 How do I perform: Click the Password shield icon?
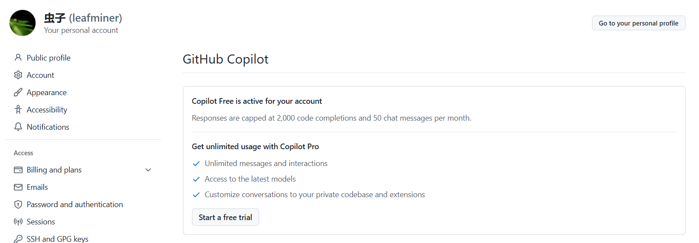(x=18, y=205)
